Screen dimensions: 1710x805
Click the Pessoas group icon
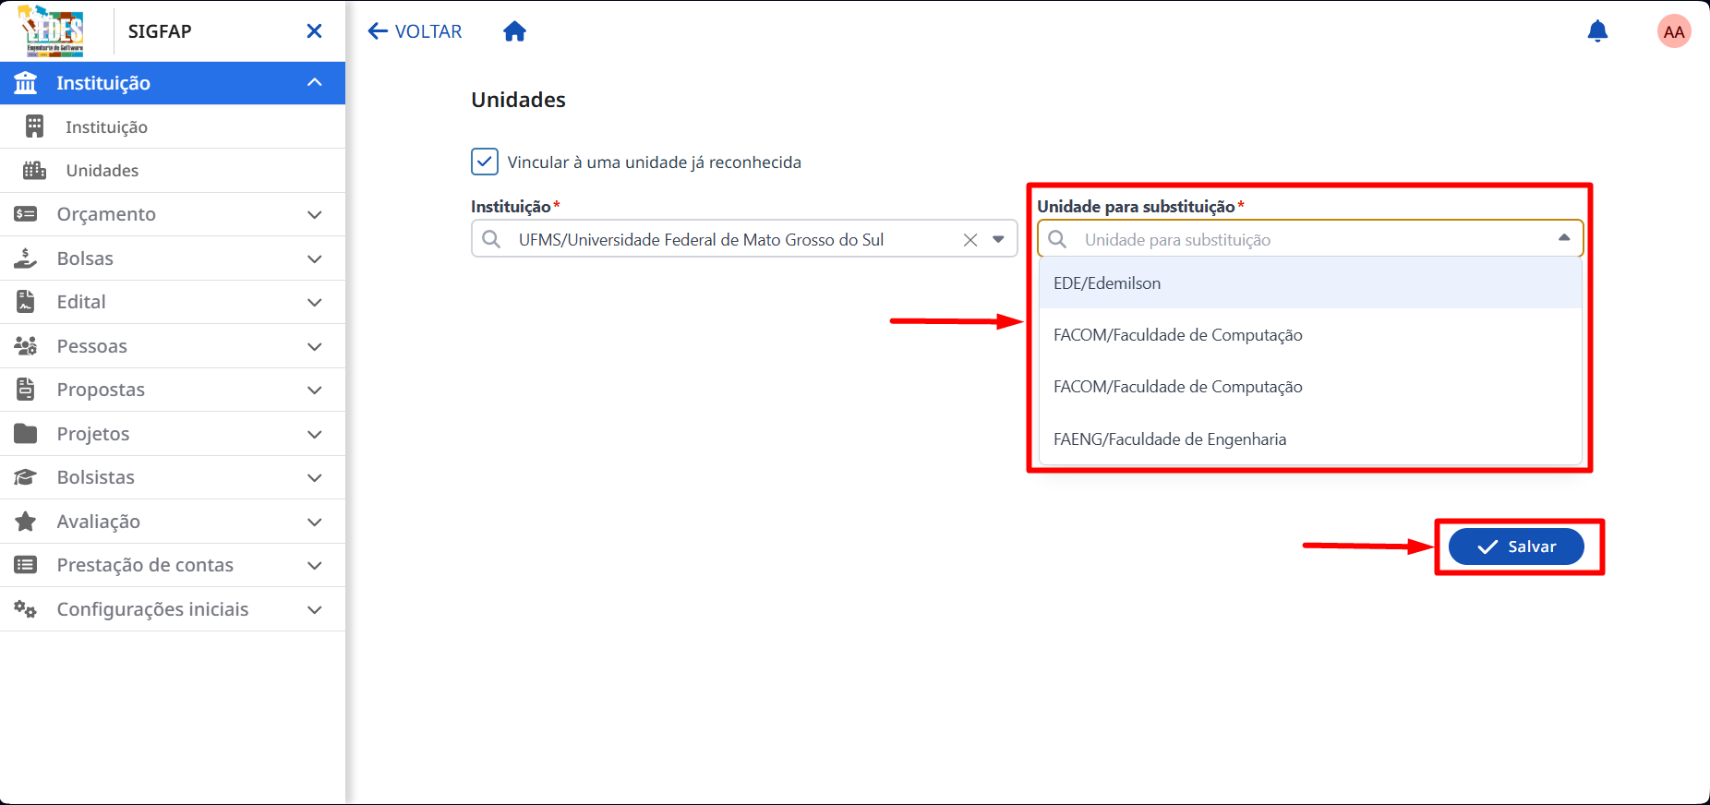point(26,346)
